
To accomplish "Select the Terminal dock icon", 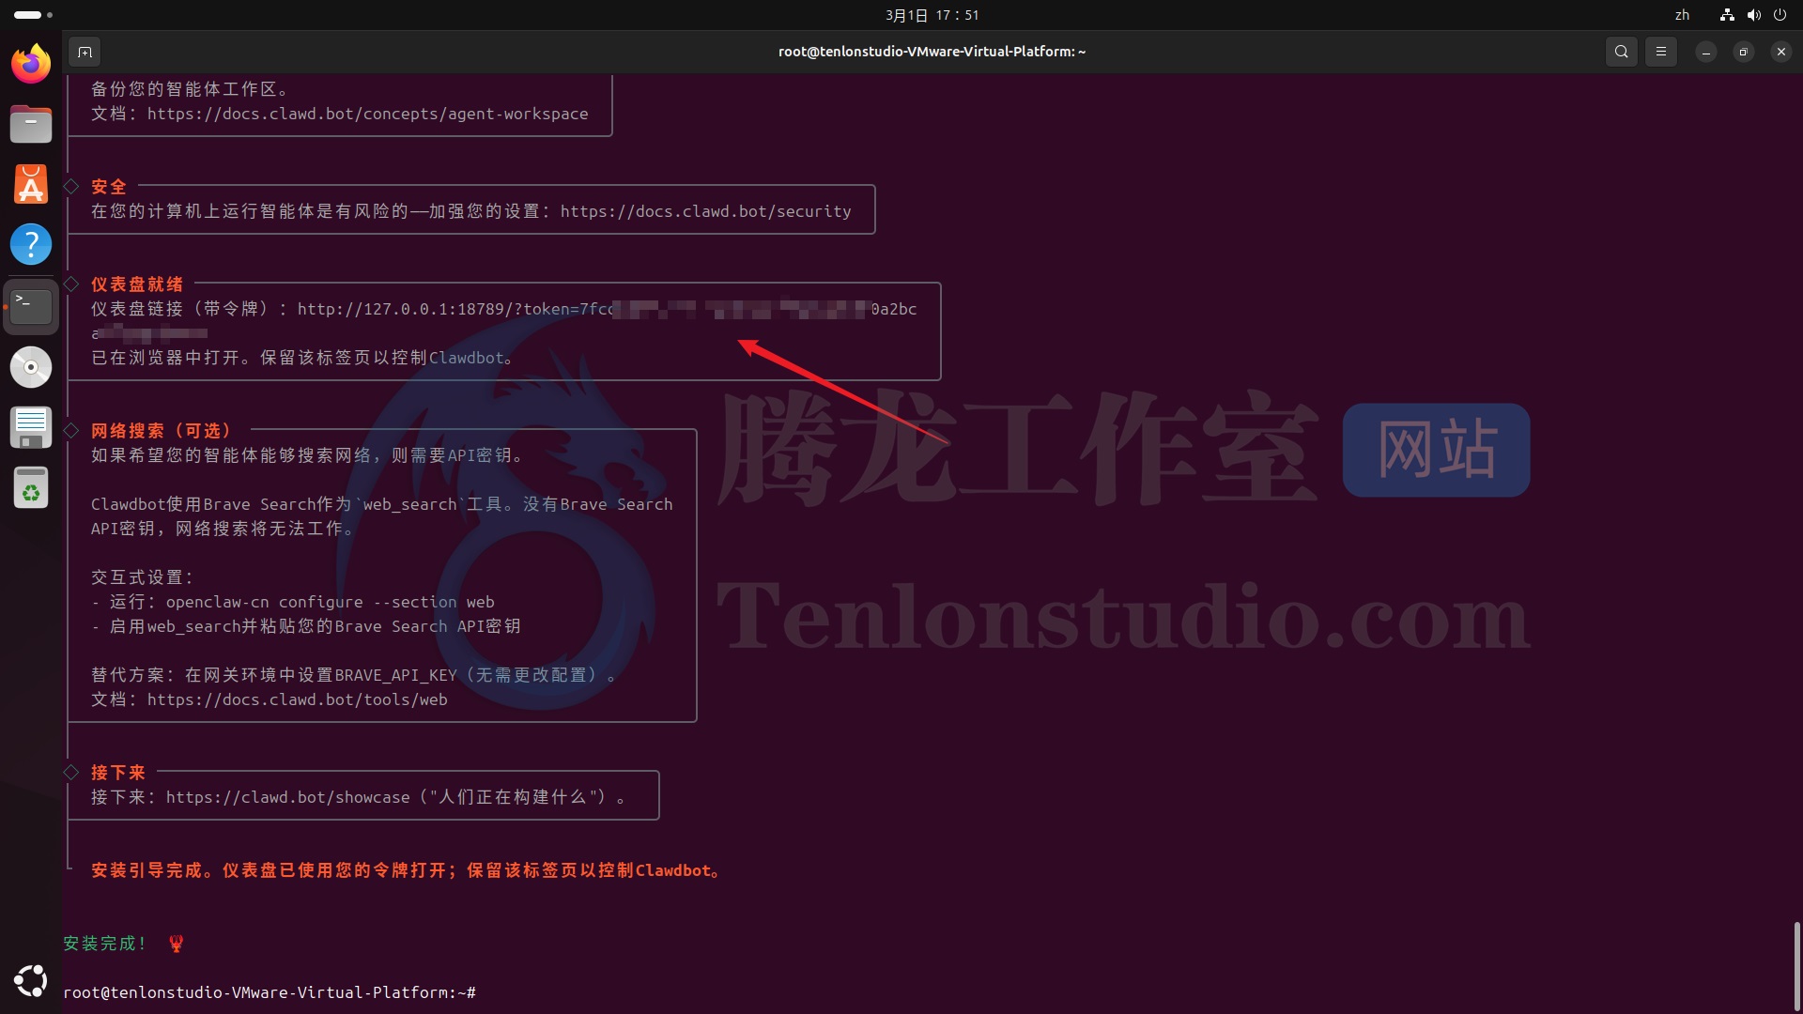I will [x=31, y=305].
